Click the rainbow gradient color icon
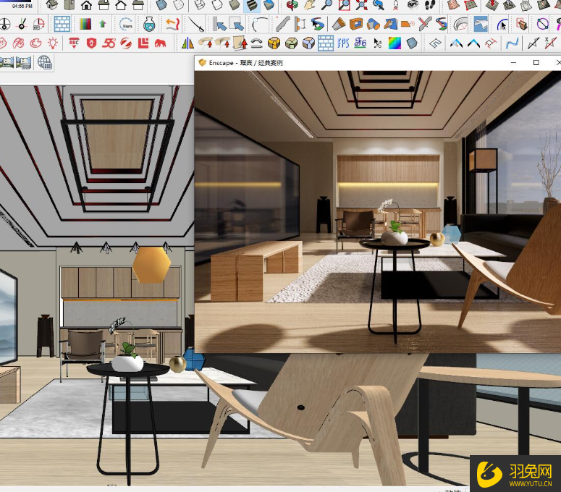Image resolution: width=561 pixels, height=492 pixels. [395, 43]
